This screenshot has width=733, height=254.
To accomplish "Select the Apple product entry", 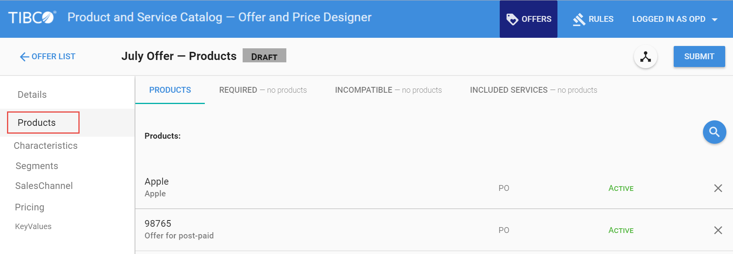I will point(157,182).
